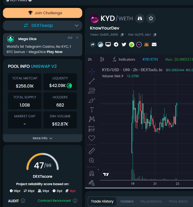The height and width of the screenshot is (207, 193).
Task: Click the TOTAL SUPPLY 1.00B card
Action: click(25, 101)
